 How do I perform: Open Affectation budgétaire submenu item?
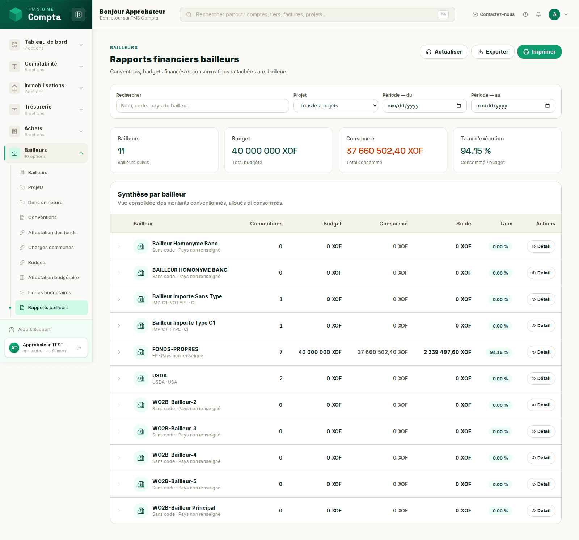coord(51,278)
